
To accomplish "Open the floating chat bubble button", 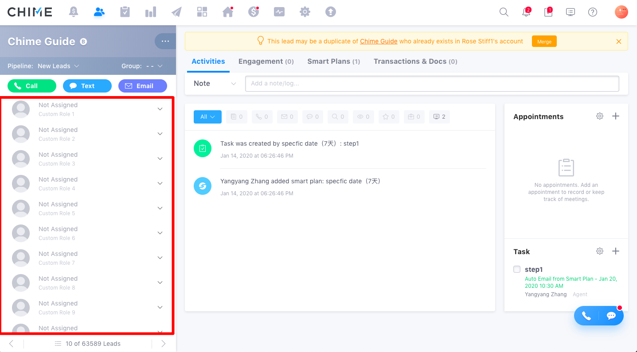I will (x=611, y=316).
